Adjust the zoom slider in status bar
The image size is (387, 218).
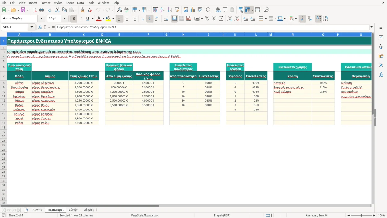[361, 215]
